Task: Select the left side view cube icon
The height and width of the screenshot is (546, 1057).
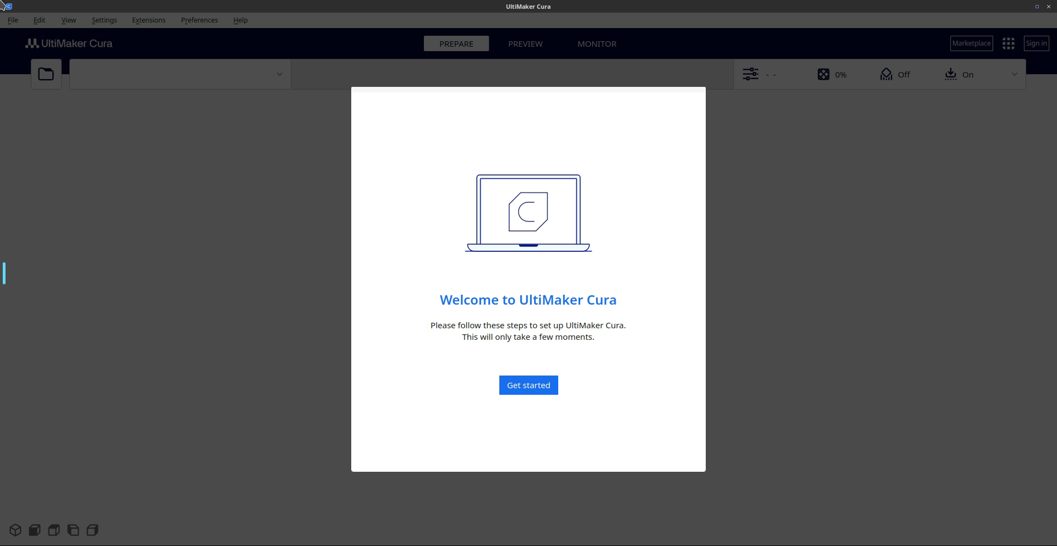Action: (73, 530)
